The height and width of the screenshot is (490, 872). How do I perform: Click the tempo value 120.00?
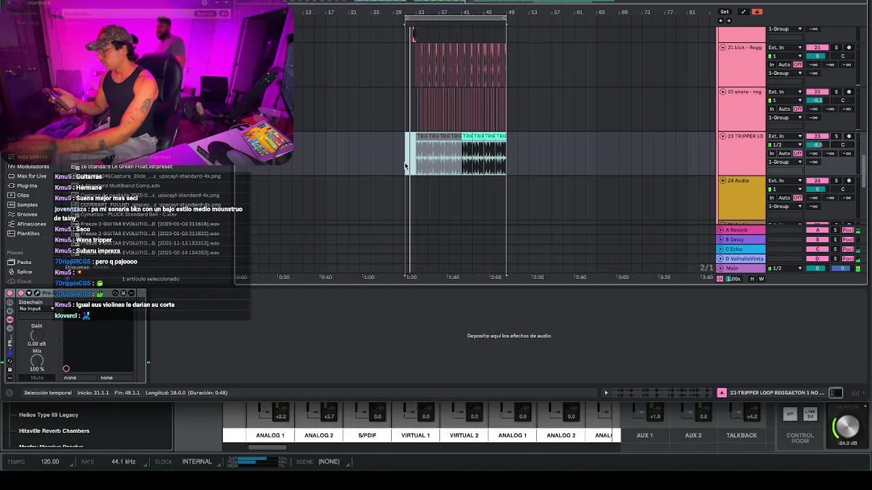[50, 461]
